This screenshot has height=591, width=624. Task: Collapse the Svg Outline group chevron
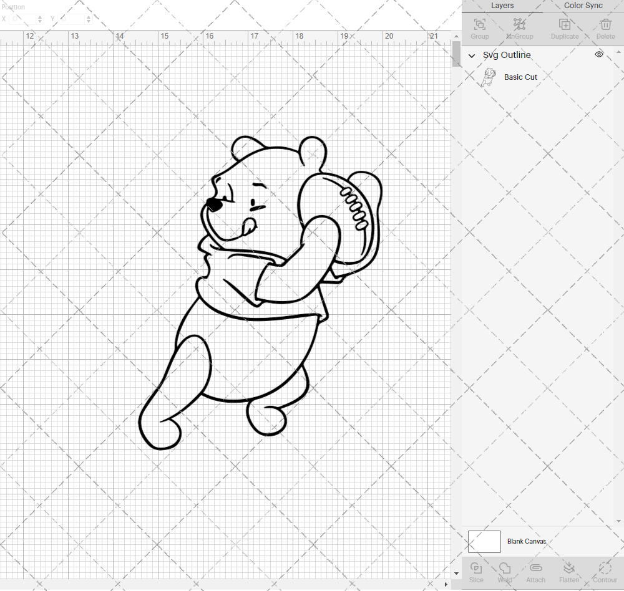click(x=472, y=55)
